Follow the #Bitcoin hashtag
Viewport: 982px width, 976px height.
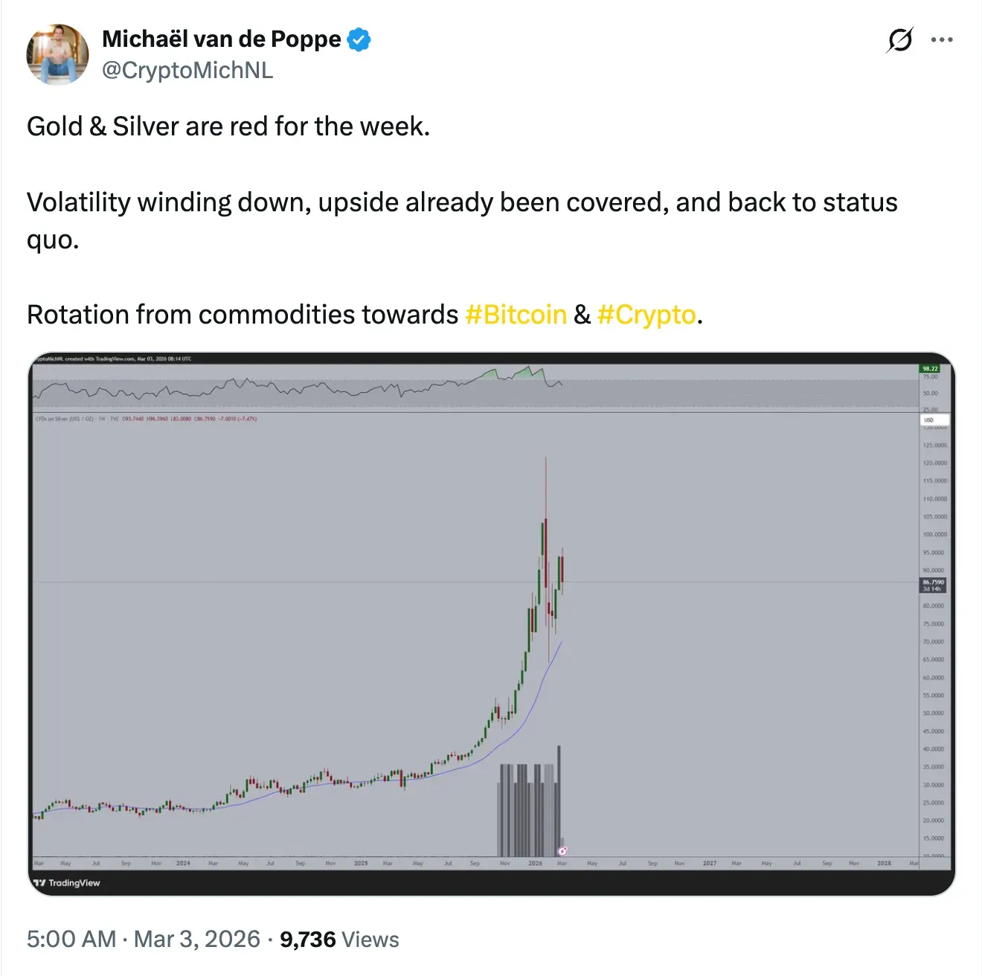tap(516, 315)
